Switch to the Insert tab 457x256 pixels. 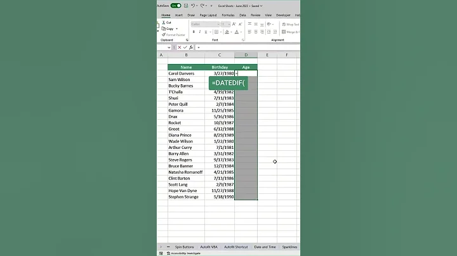(x=179, y=15)
